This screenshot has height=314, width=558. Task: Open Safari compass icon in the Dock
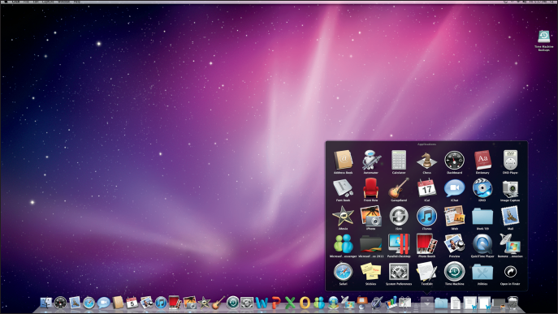pos(89,303)
